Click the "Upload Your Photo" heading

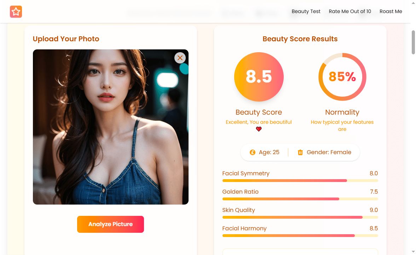(66, 39)
